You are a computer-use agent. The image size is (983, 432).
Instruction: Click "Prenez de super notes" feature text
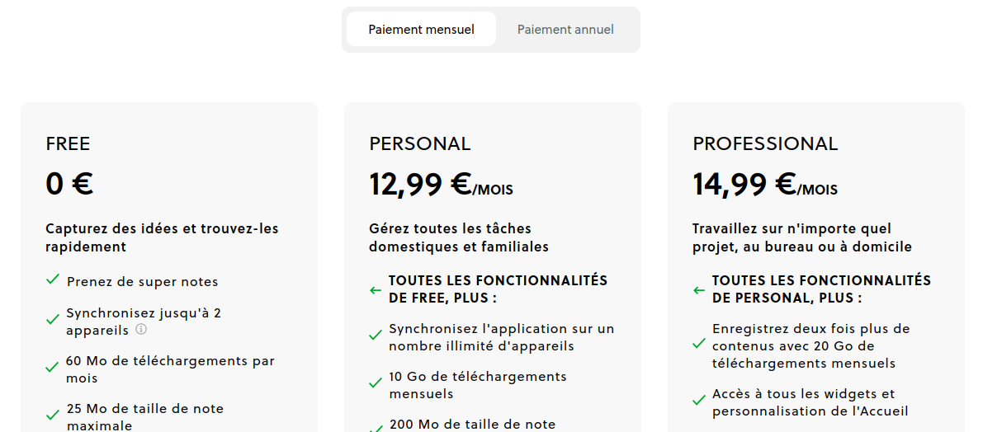click(x=142, y=282)
